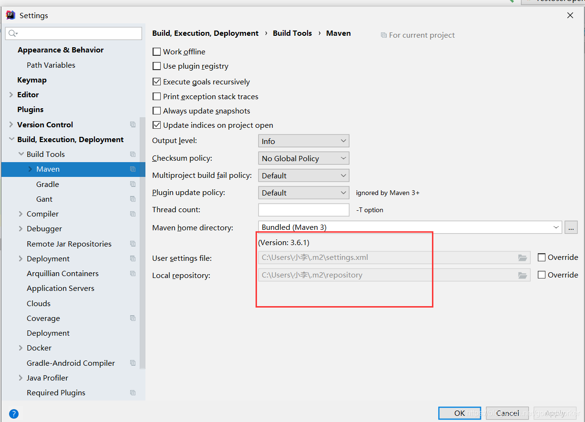This screenshot has height=422, width=585.
Task: Expand the Version Control tree node
Action: point(11,124)
